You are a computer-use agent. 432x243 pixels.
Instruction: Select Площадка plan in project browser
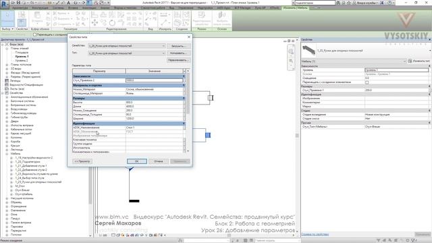coord(22,53)
